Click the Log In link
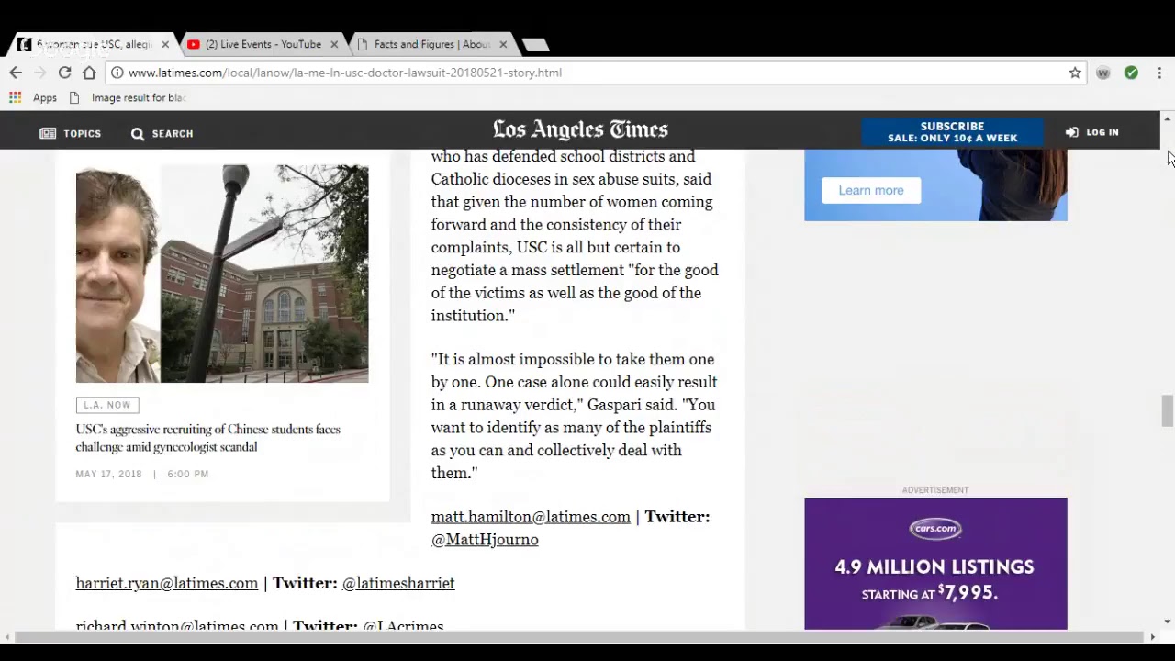 click(1092, 132)
